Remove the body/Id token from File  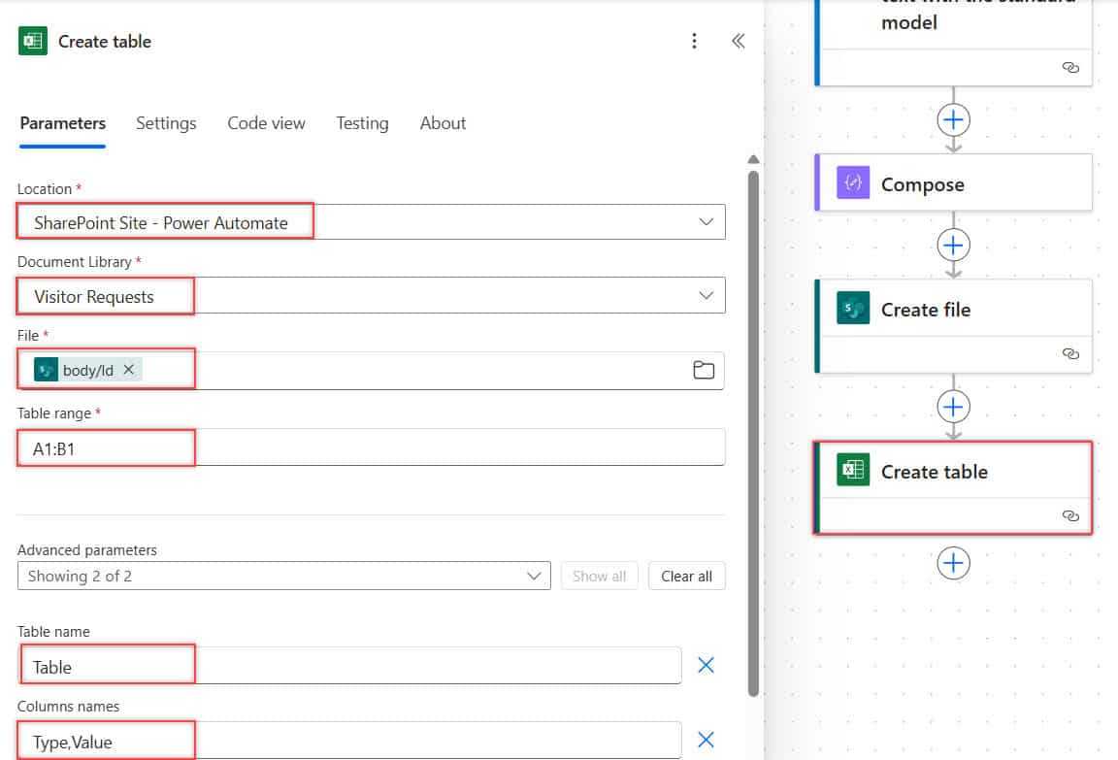(x=128, y=369)
